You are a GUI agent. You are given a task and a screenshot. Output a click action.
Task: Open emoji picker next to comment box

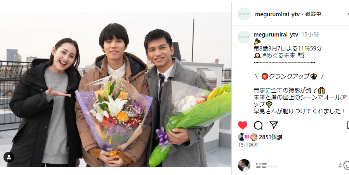pos(346,165)
